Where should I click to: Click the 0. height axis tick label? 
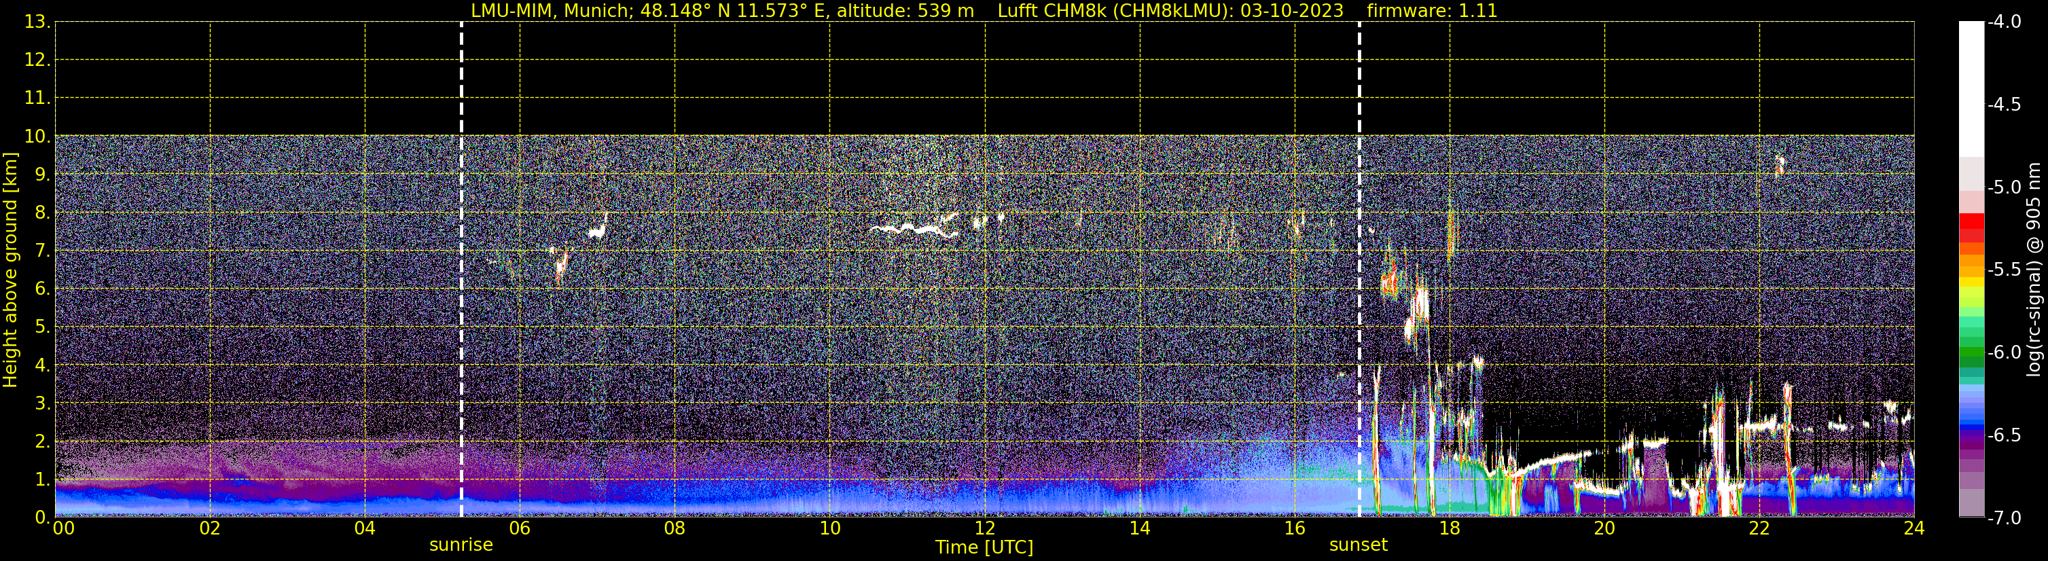(x=42, y=518)
